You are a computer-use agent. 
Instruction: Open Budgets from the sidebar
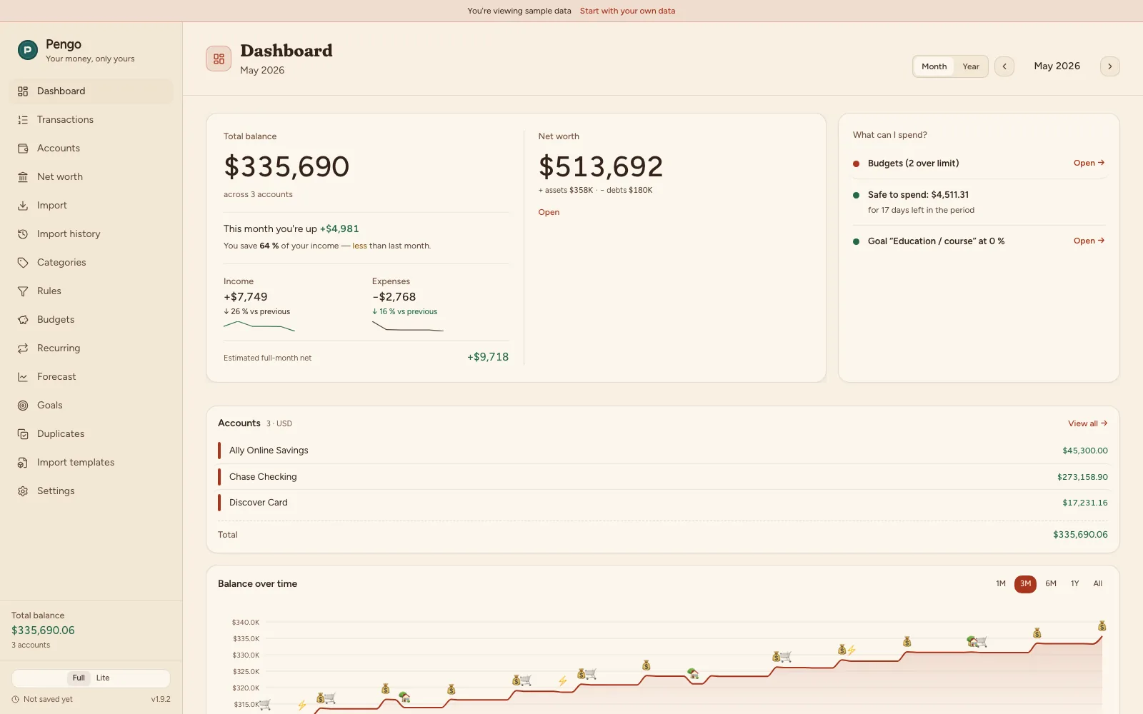91,320
